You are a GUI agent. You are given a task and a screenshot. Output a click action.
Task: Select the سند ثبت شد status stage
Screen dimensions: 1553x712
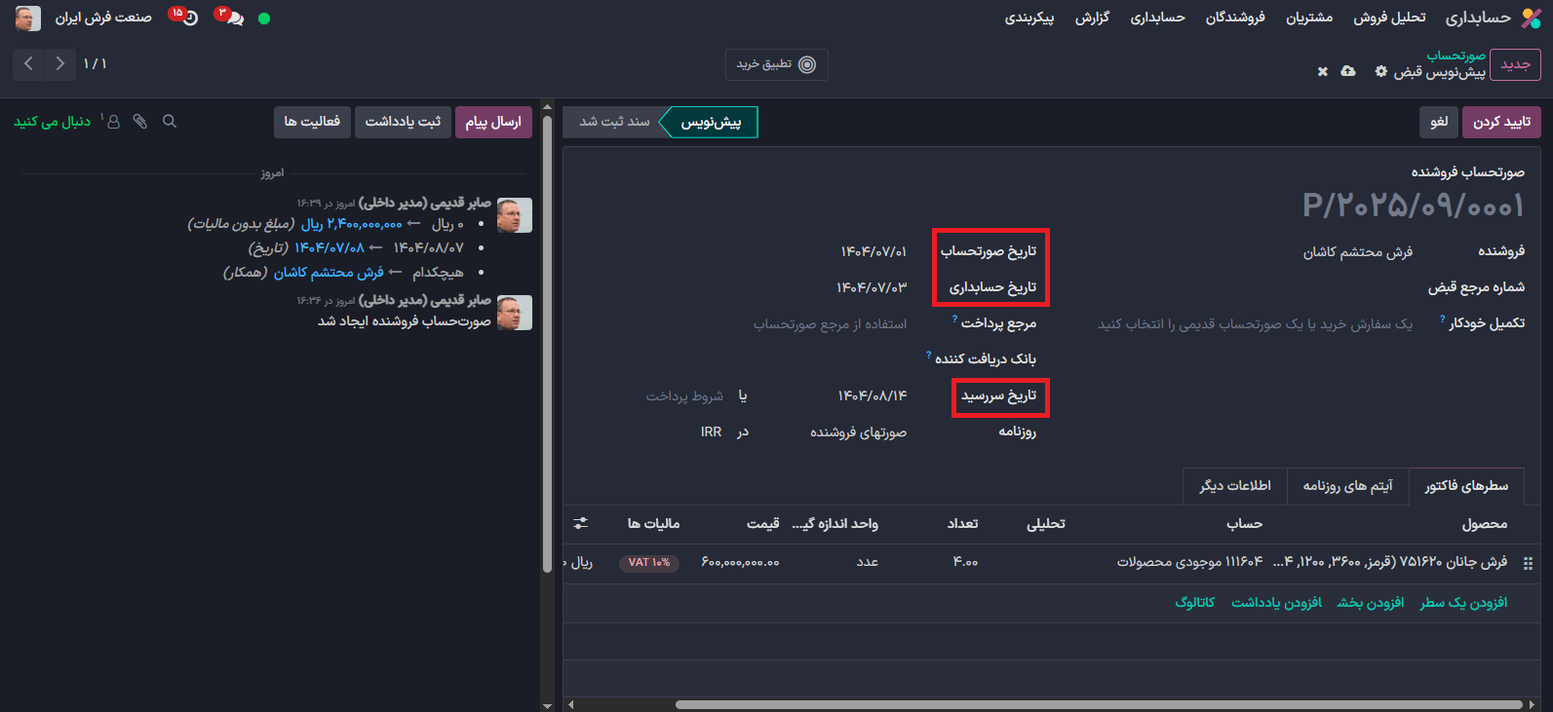click(613, 122)
